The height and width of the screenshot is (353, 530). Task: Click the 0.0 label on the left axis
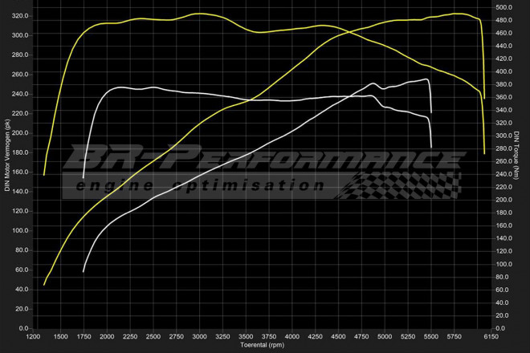23,327
